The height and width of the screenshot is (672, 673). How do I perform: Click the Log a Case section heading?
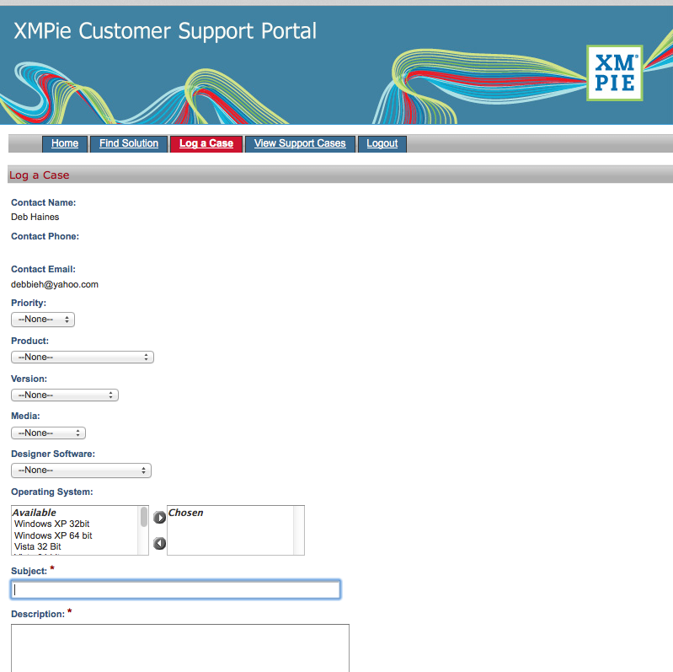pos(39,175)
